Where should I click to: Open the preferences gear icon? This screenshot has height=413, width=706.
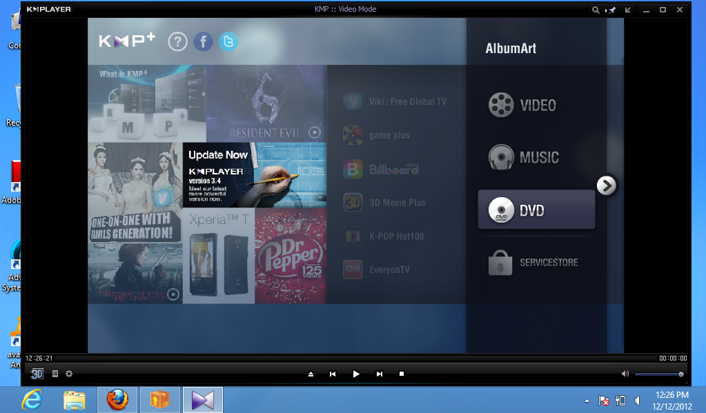68,373
